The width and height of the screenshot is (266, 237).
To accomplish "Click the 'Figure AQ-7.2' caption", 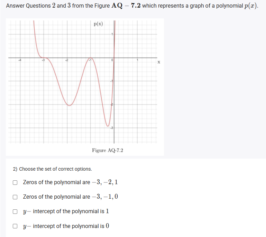I will (x=108, y=150).
